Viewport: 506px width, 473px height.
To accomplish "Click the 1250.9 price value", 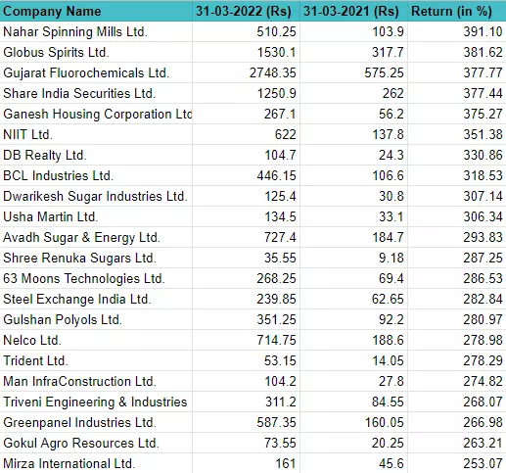I will click(x=276, y=94).
